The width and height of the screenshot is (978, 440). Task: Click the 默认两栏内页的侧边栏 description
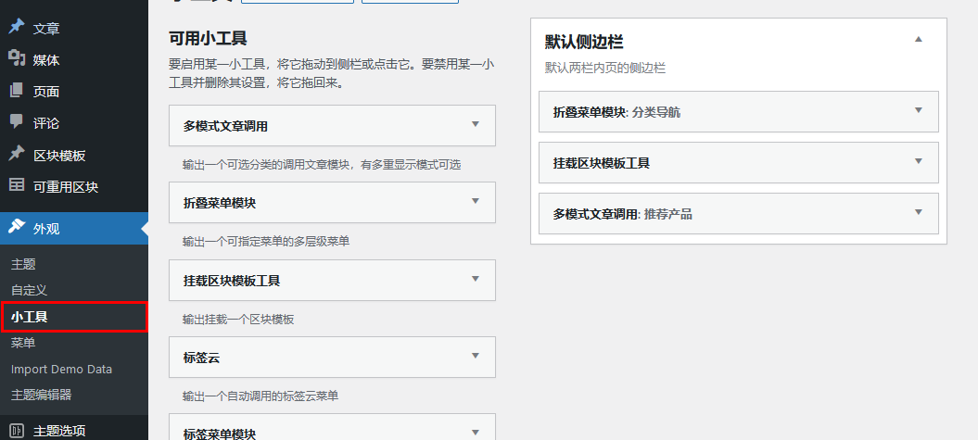605,68
